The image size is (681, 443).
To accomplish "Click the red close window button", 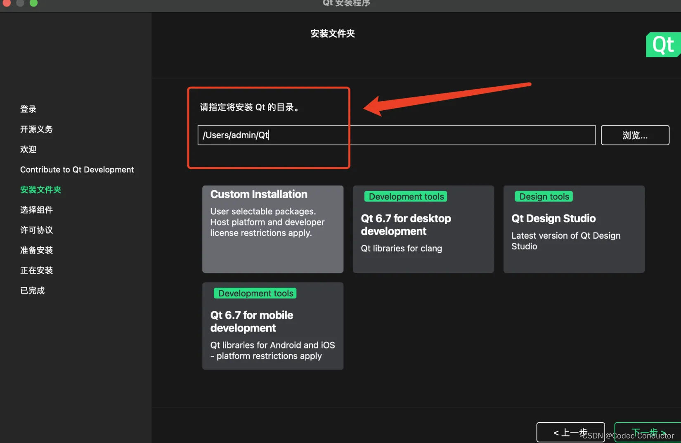I will tap(6, 2).
